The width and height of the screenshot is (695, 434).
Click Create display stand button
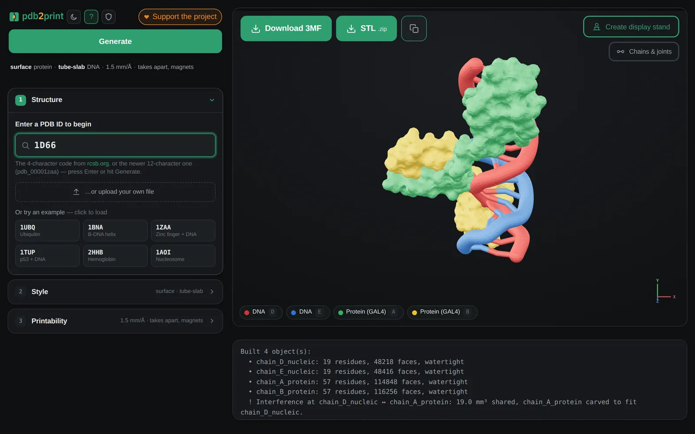tap(631, 27)
